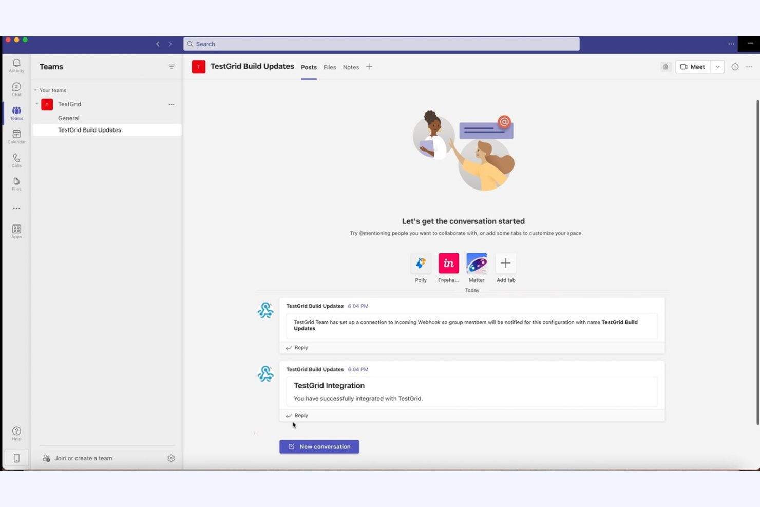The width and height of the screenshot is (760, 507).
Task: Expand the Meet button dropdown arrow
Action: 717,67
